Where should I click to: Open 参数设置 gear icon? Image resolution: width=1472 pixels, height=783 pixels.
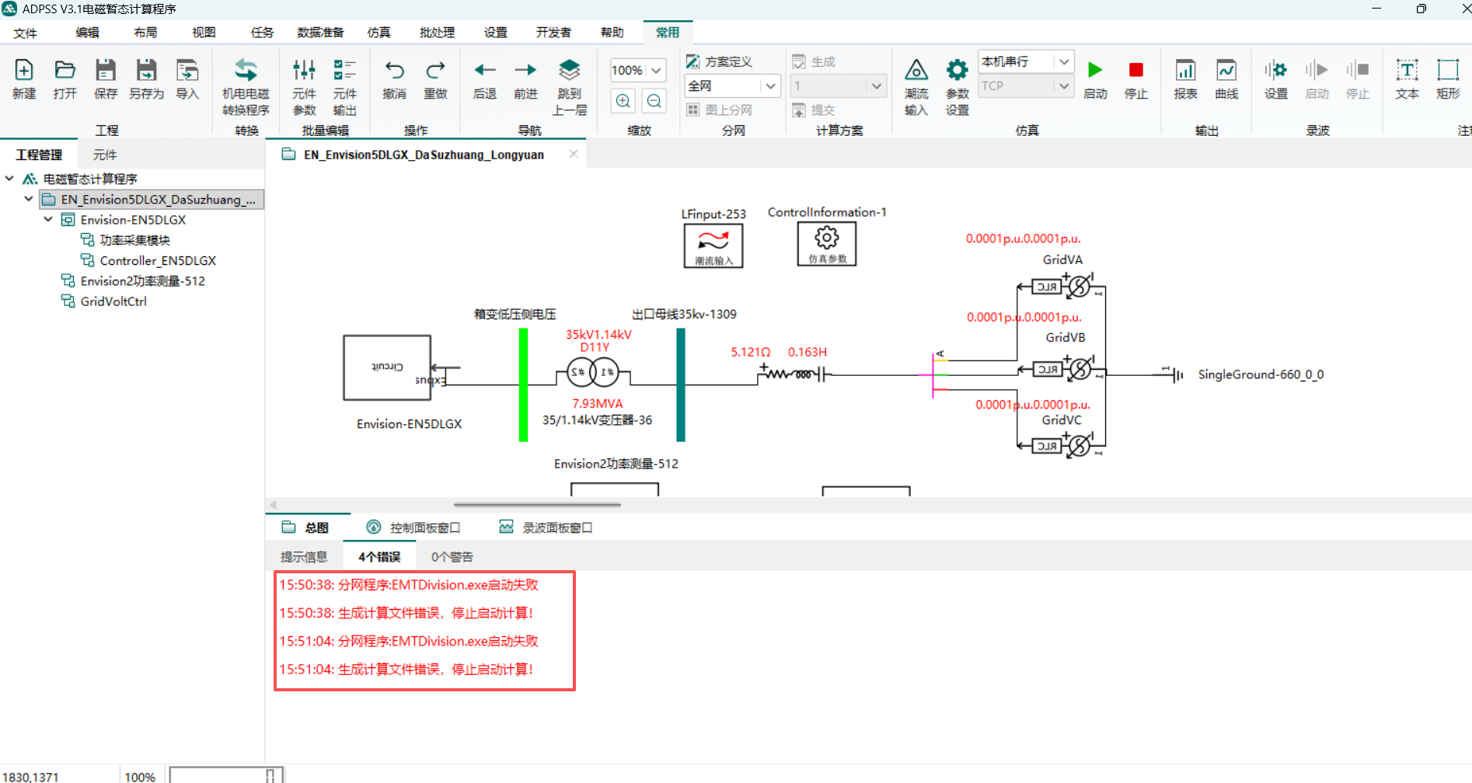[x=957, y=71]
